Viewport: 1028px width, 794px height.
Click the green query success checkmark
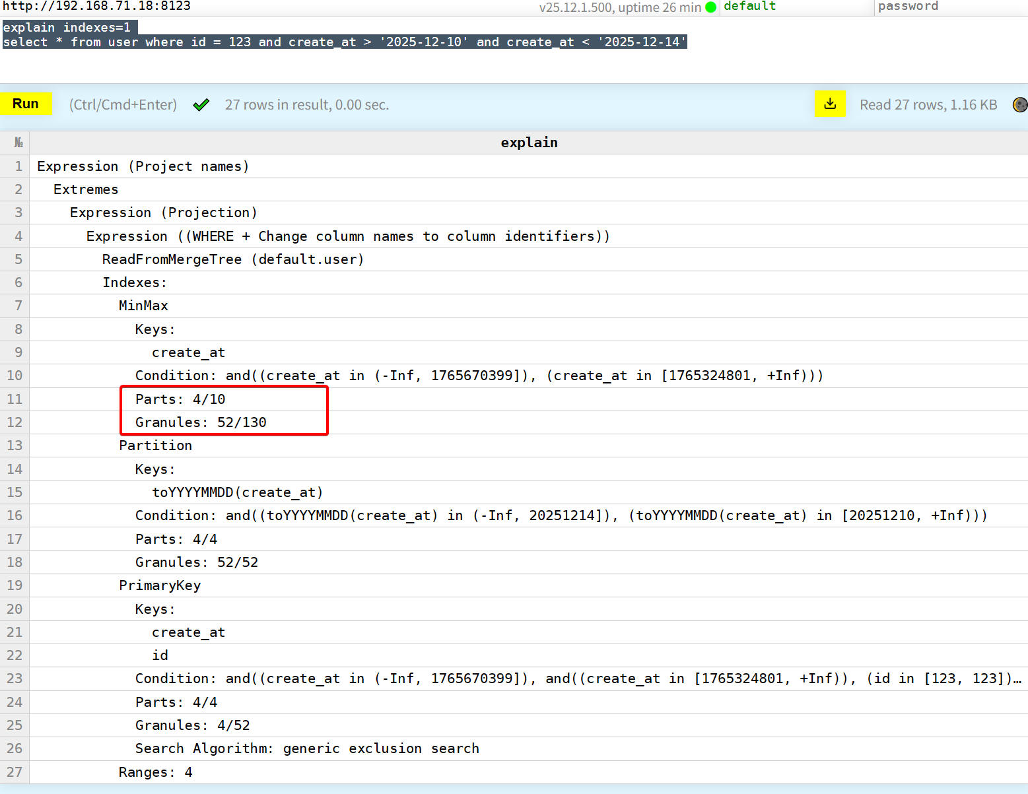click(x=201, y=105)
